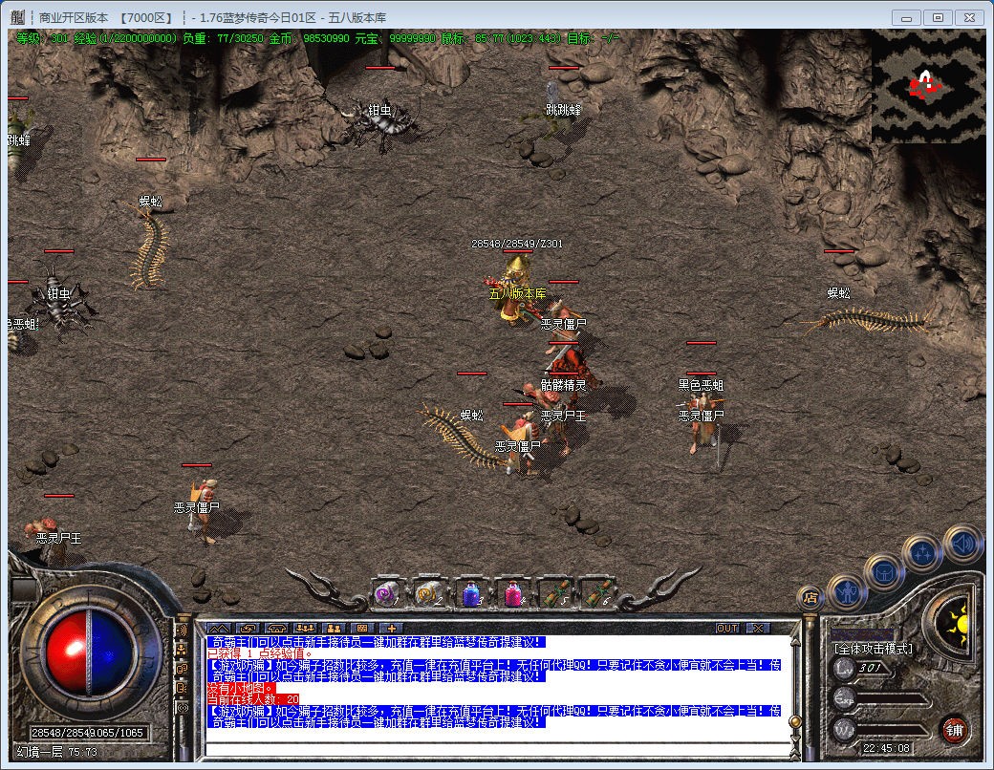Image resolution: width=994 pixels, height=770 pixels.
Task: Open the 店 shop round button
Action: point(810,597)
